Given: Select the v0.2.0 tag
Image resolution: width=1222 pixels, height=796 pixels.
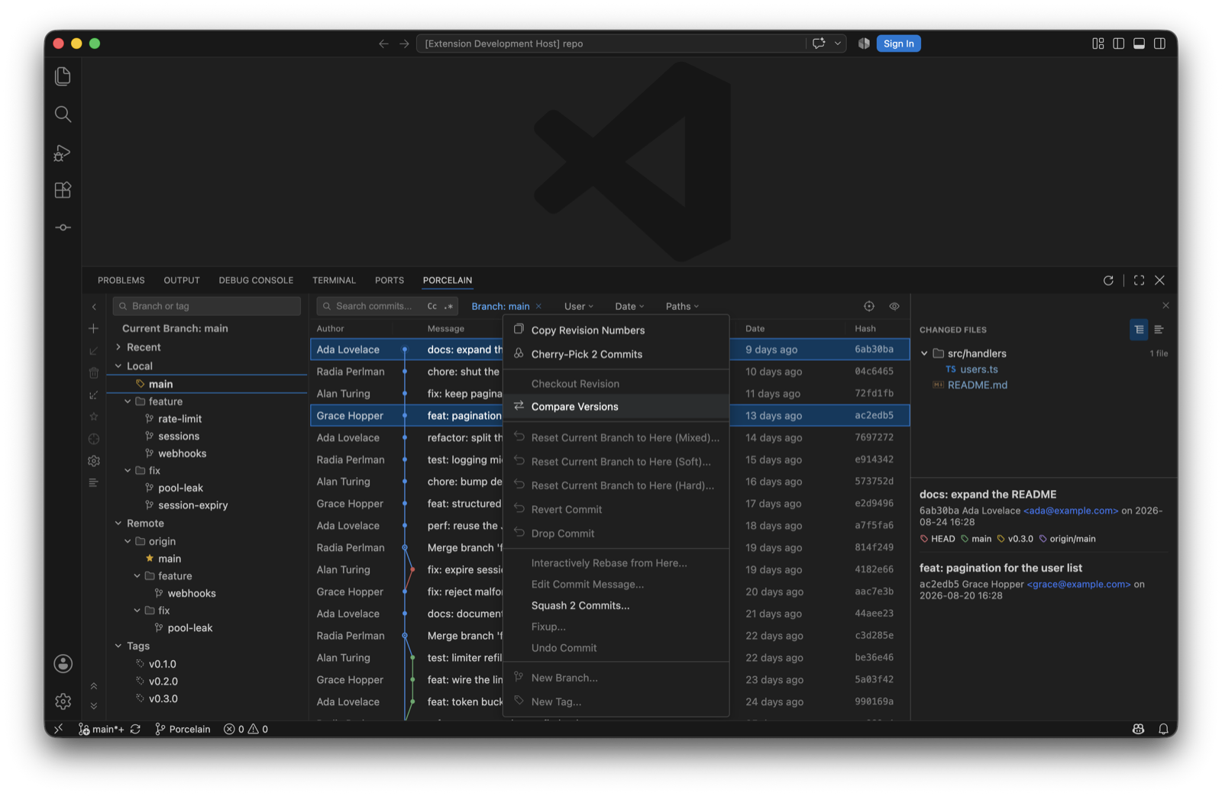Looking at the screenshot, I should [163, 682].
